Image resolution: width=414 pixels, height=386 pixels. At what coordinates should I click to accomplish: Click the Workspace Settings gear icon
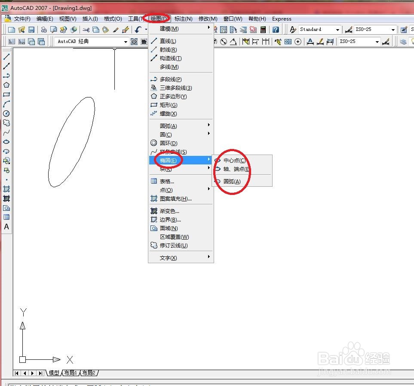tap(134, 42)
